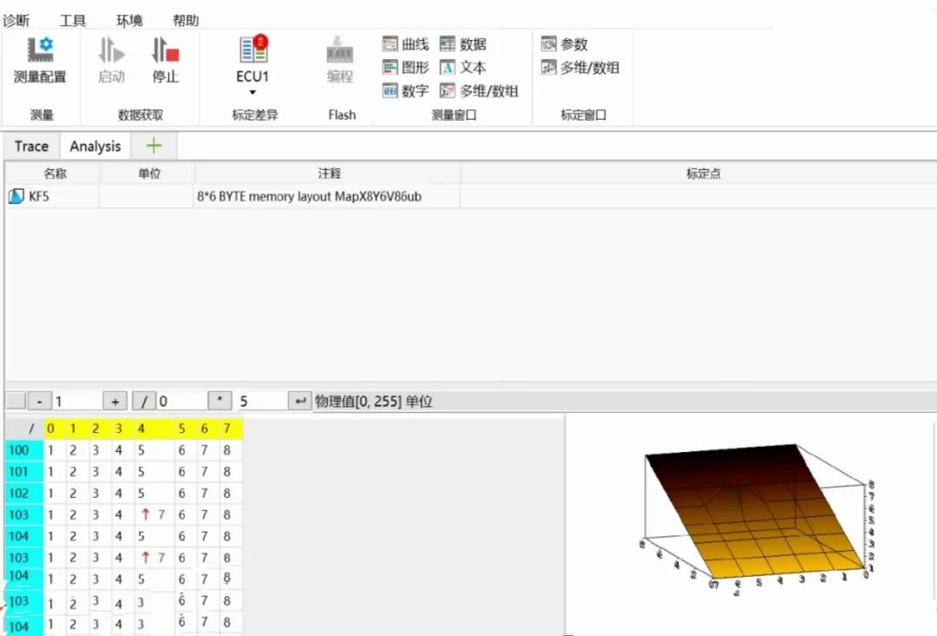Open the 环境 menu
Screen dimensions: 937x636
click(x=129, y=20)
